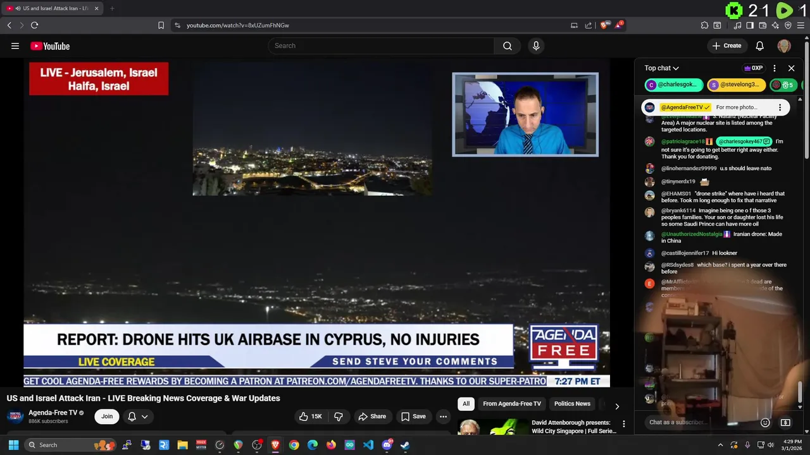Focus the YouTube search box

[x=381, y=45]
